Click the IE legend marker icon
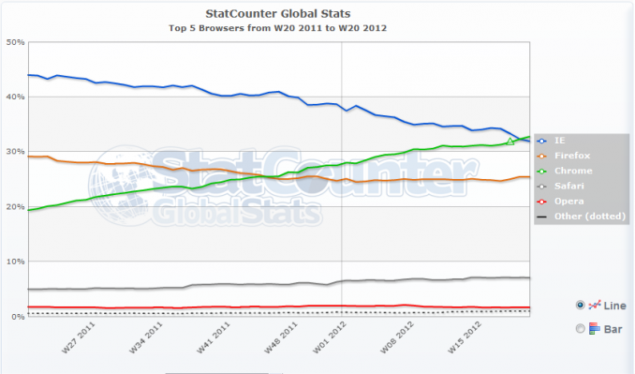This screenshot has width=635, height=374. tap(542, 141)
